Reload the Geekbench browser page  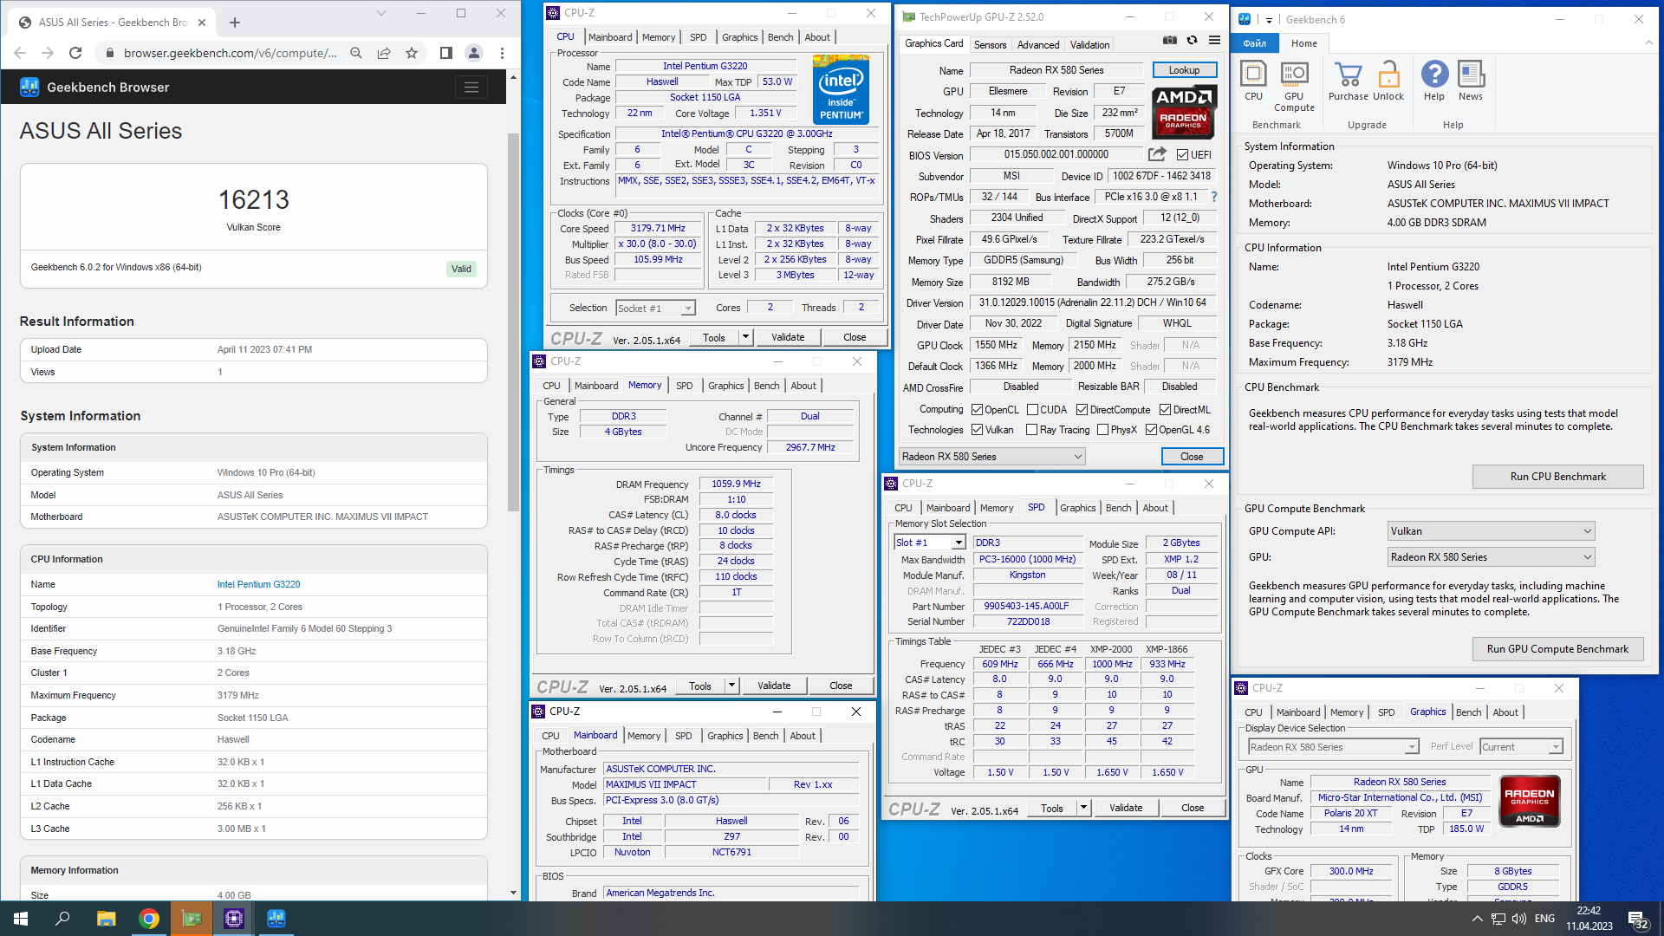(x=75, y=53)
